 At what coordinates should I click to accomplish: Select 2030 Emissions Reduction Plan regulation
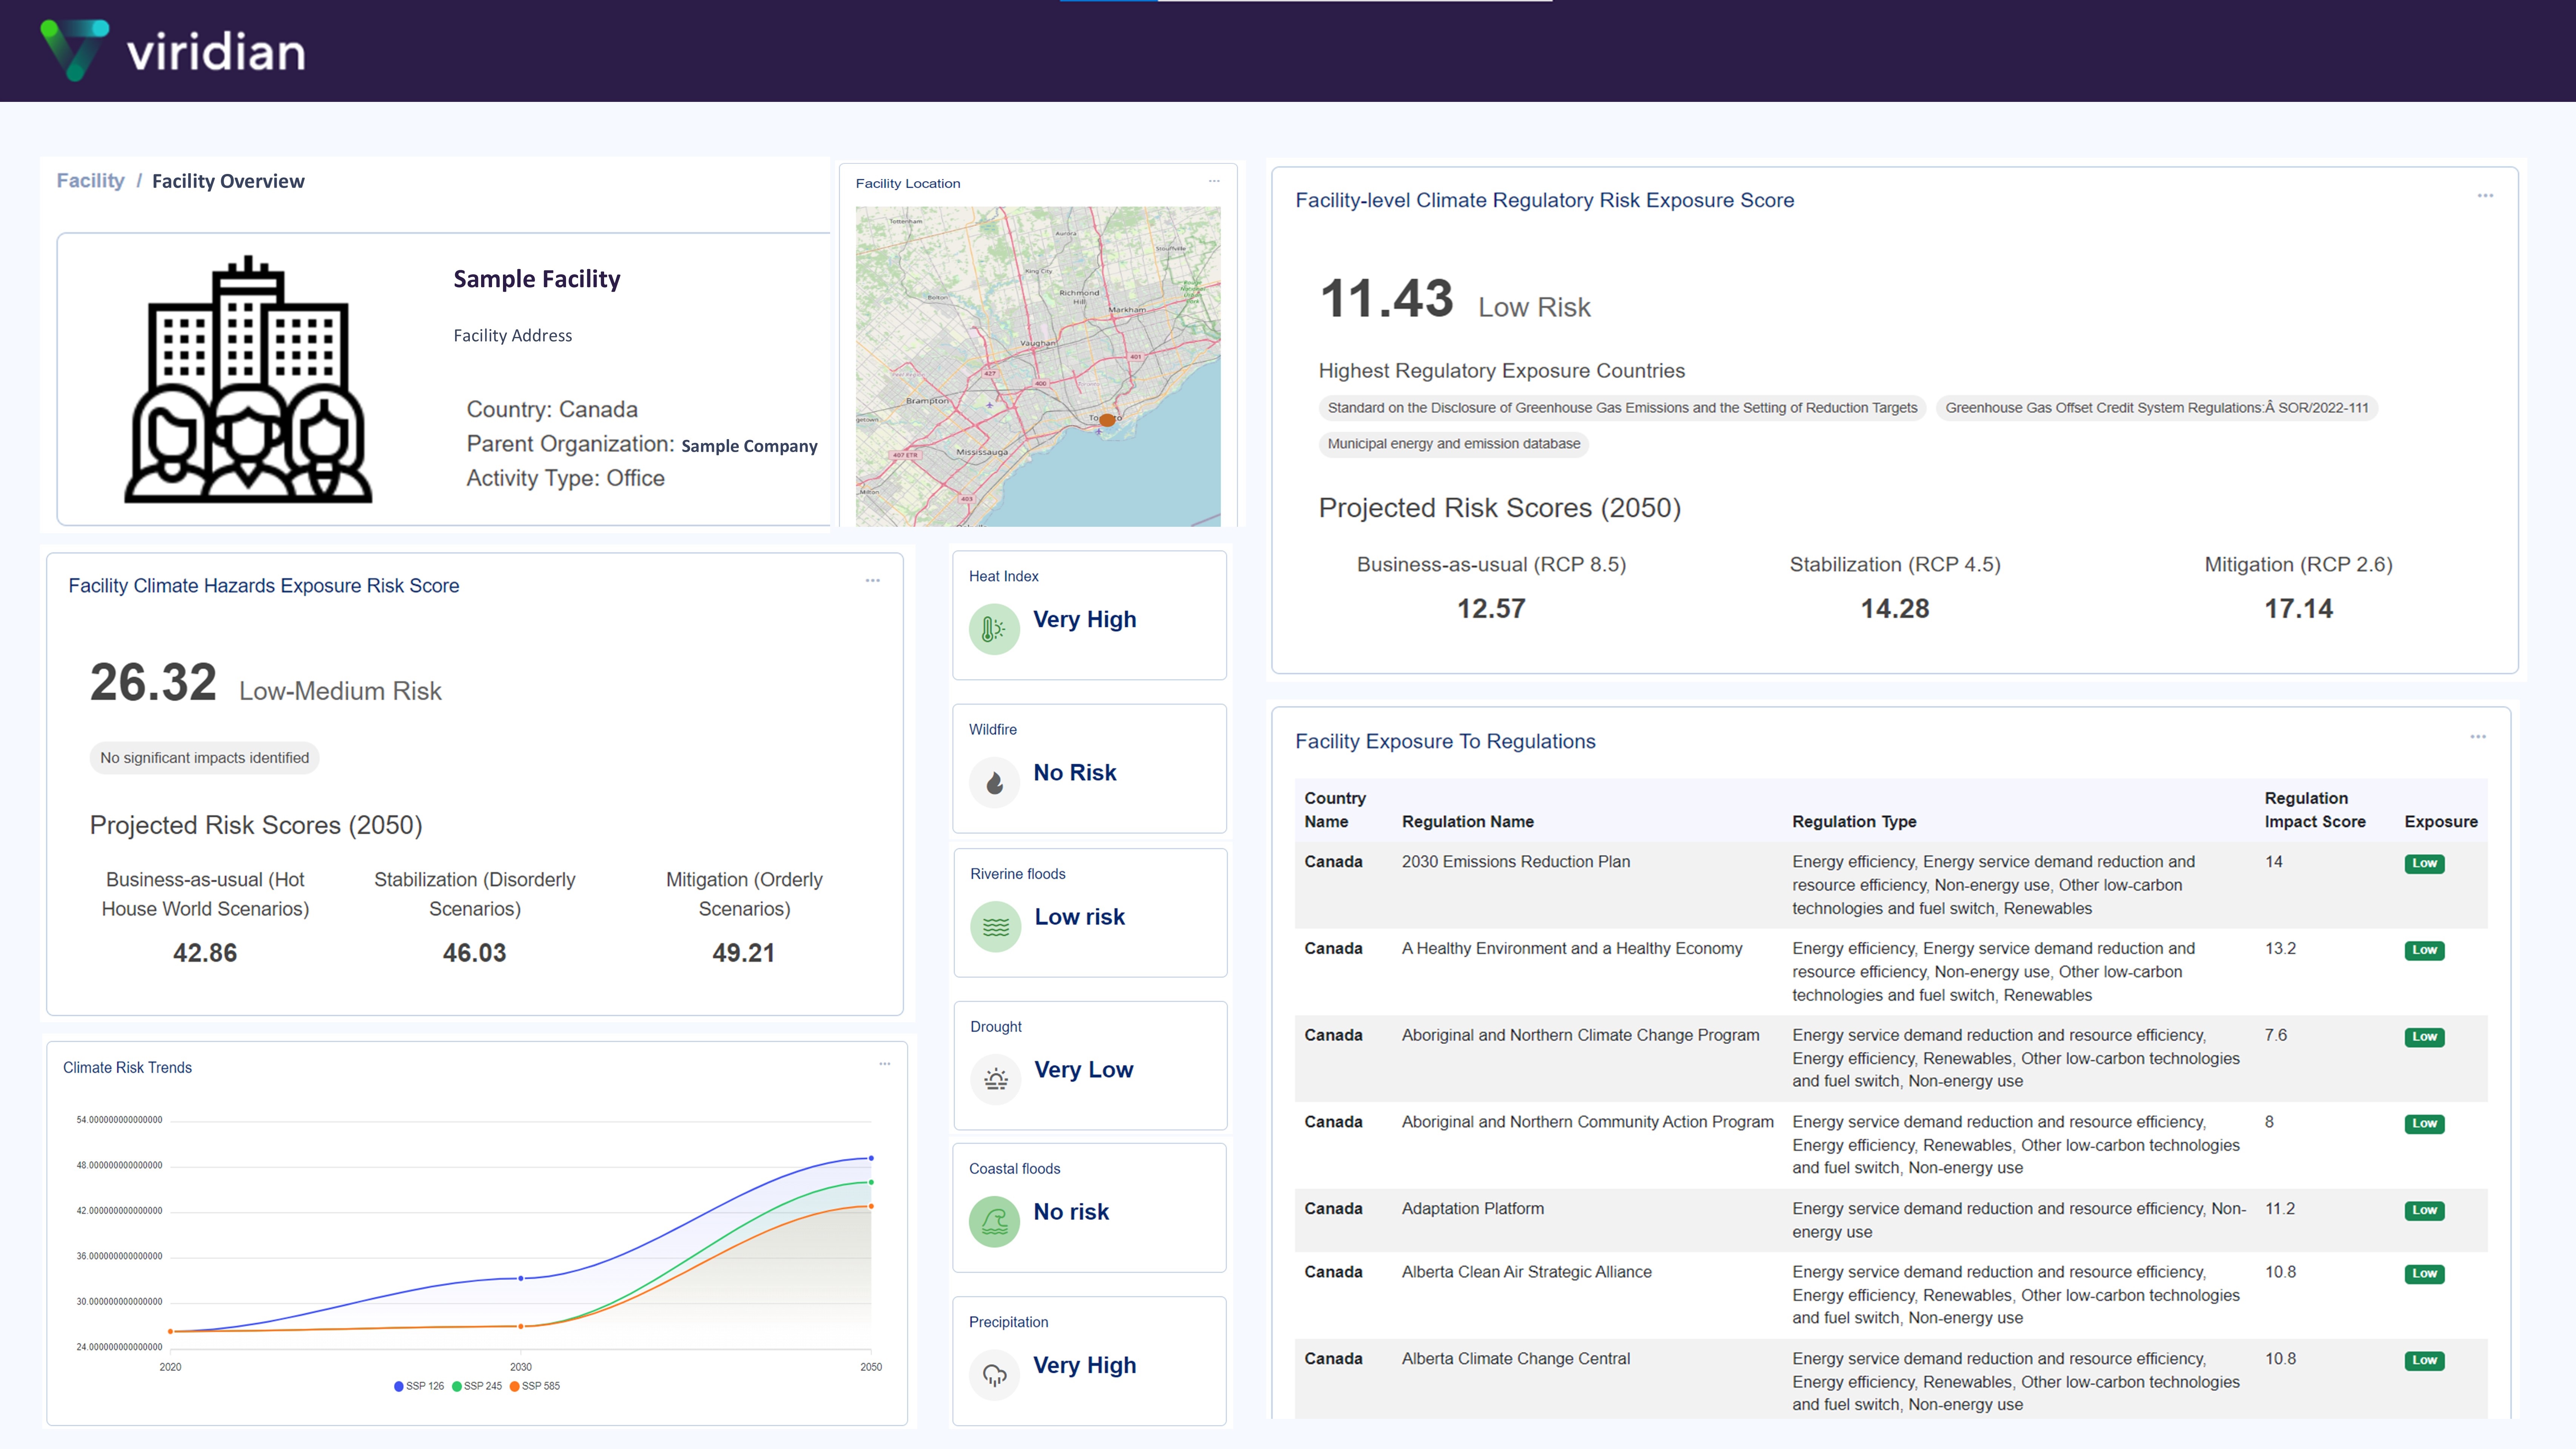(1516, 862)
